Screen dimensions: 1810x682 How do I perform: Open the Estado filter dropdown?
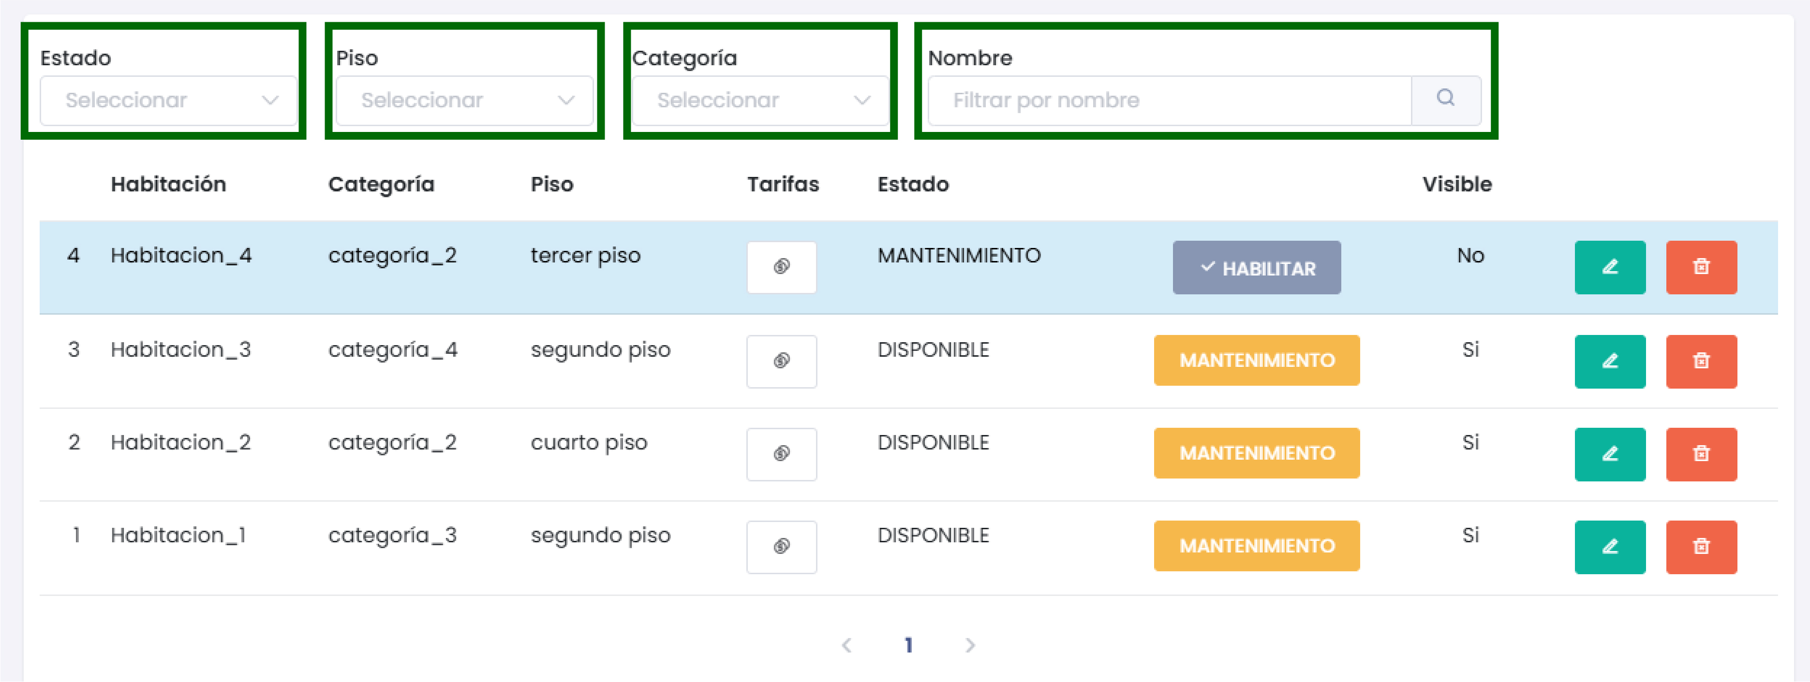coord(169,100)
